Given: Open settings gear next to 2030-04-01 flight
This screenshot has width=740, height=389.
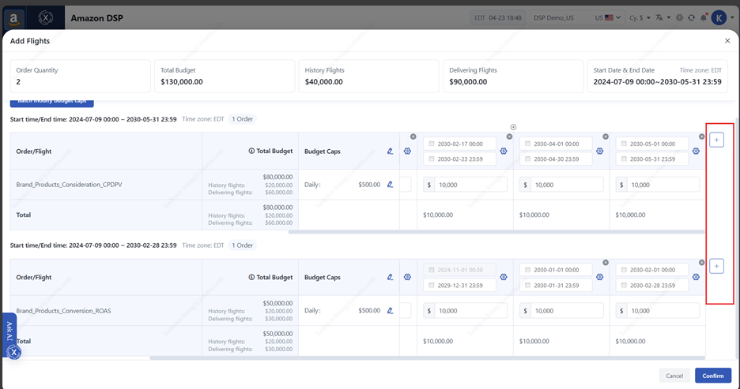Looking at the screenshot, I should point(599,151).
